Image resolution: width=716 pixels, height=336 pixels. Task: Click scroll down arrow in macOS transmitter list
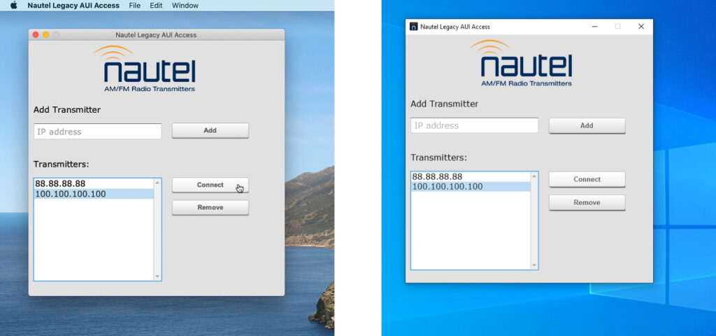click(157, 276)
